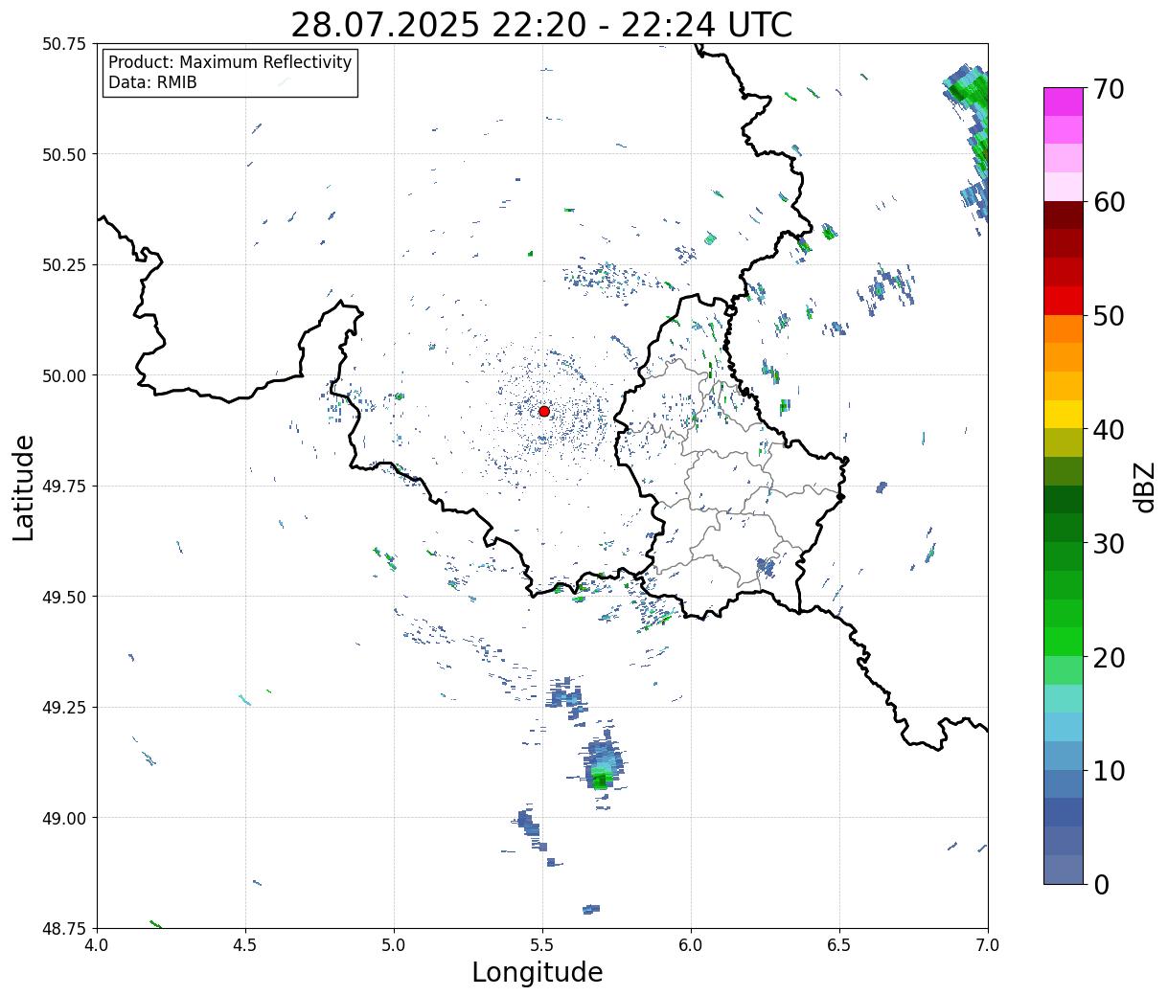
Task: Click the latitude tick label 50.50
Action: click(x=64, y=154)
